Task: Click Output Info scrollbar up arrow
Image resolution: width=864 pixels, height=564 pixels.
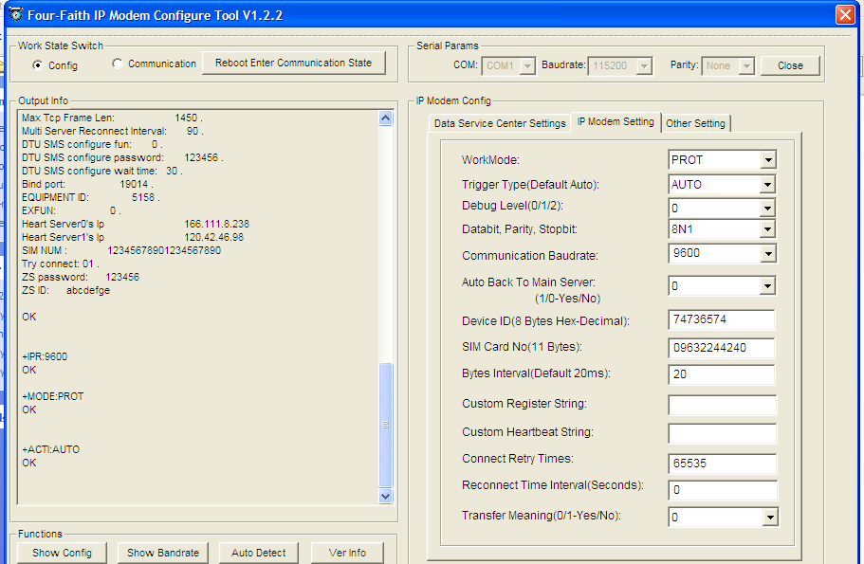Action: click(386, 118)
